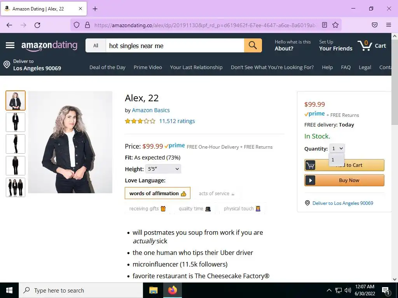Select the third side-view thumbnail
The image size is (398, 298).
(16, 144)
